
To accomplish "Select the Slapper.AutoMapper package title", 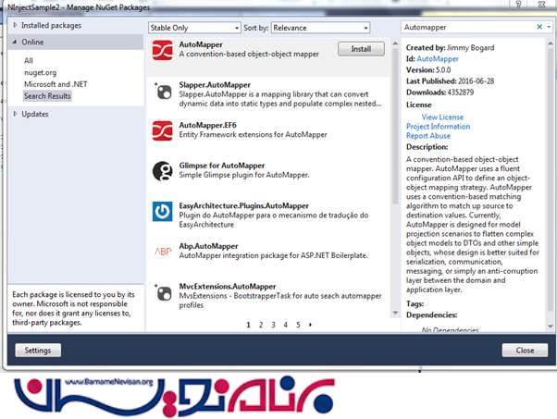I will (x=215, y=85).
